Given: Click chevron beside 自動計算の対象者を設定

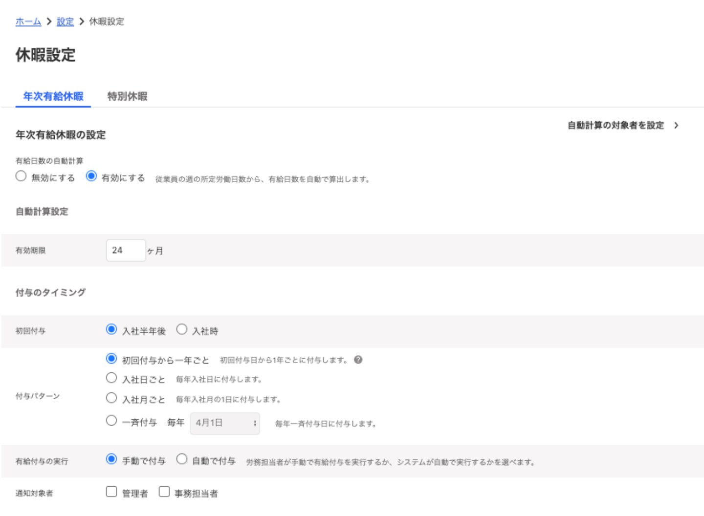Looking at the screenshot, I should (x=676, y=126).
